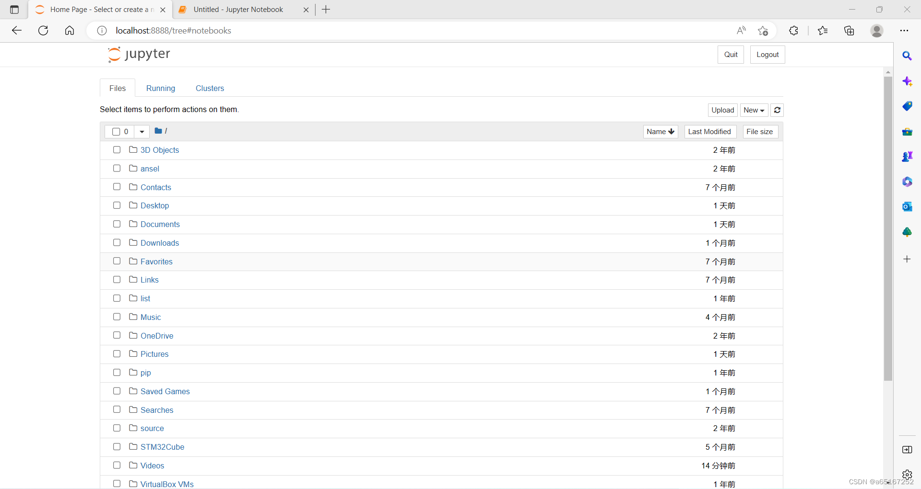Open the read aloud feature
This screenshot has width=921, height=489.
coord(741,31)
